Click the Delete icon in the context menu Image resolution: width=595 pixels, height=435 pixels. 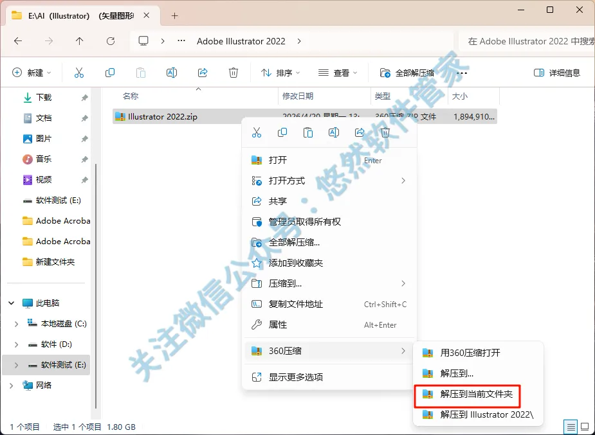click(x=385, y=132)
